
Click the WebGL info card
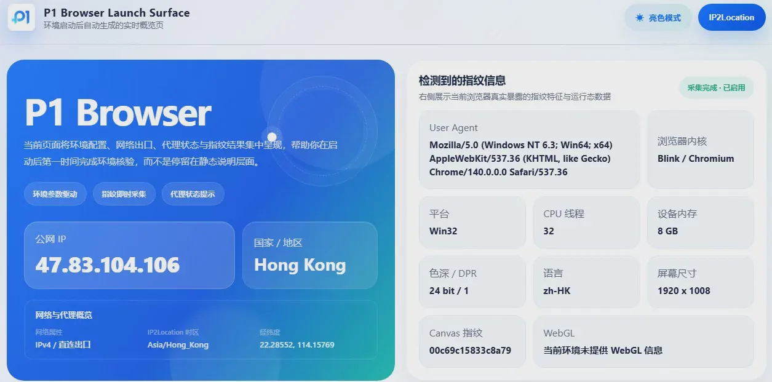(x=643, y=342)
